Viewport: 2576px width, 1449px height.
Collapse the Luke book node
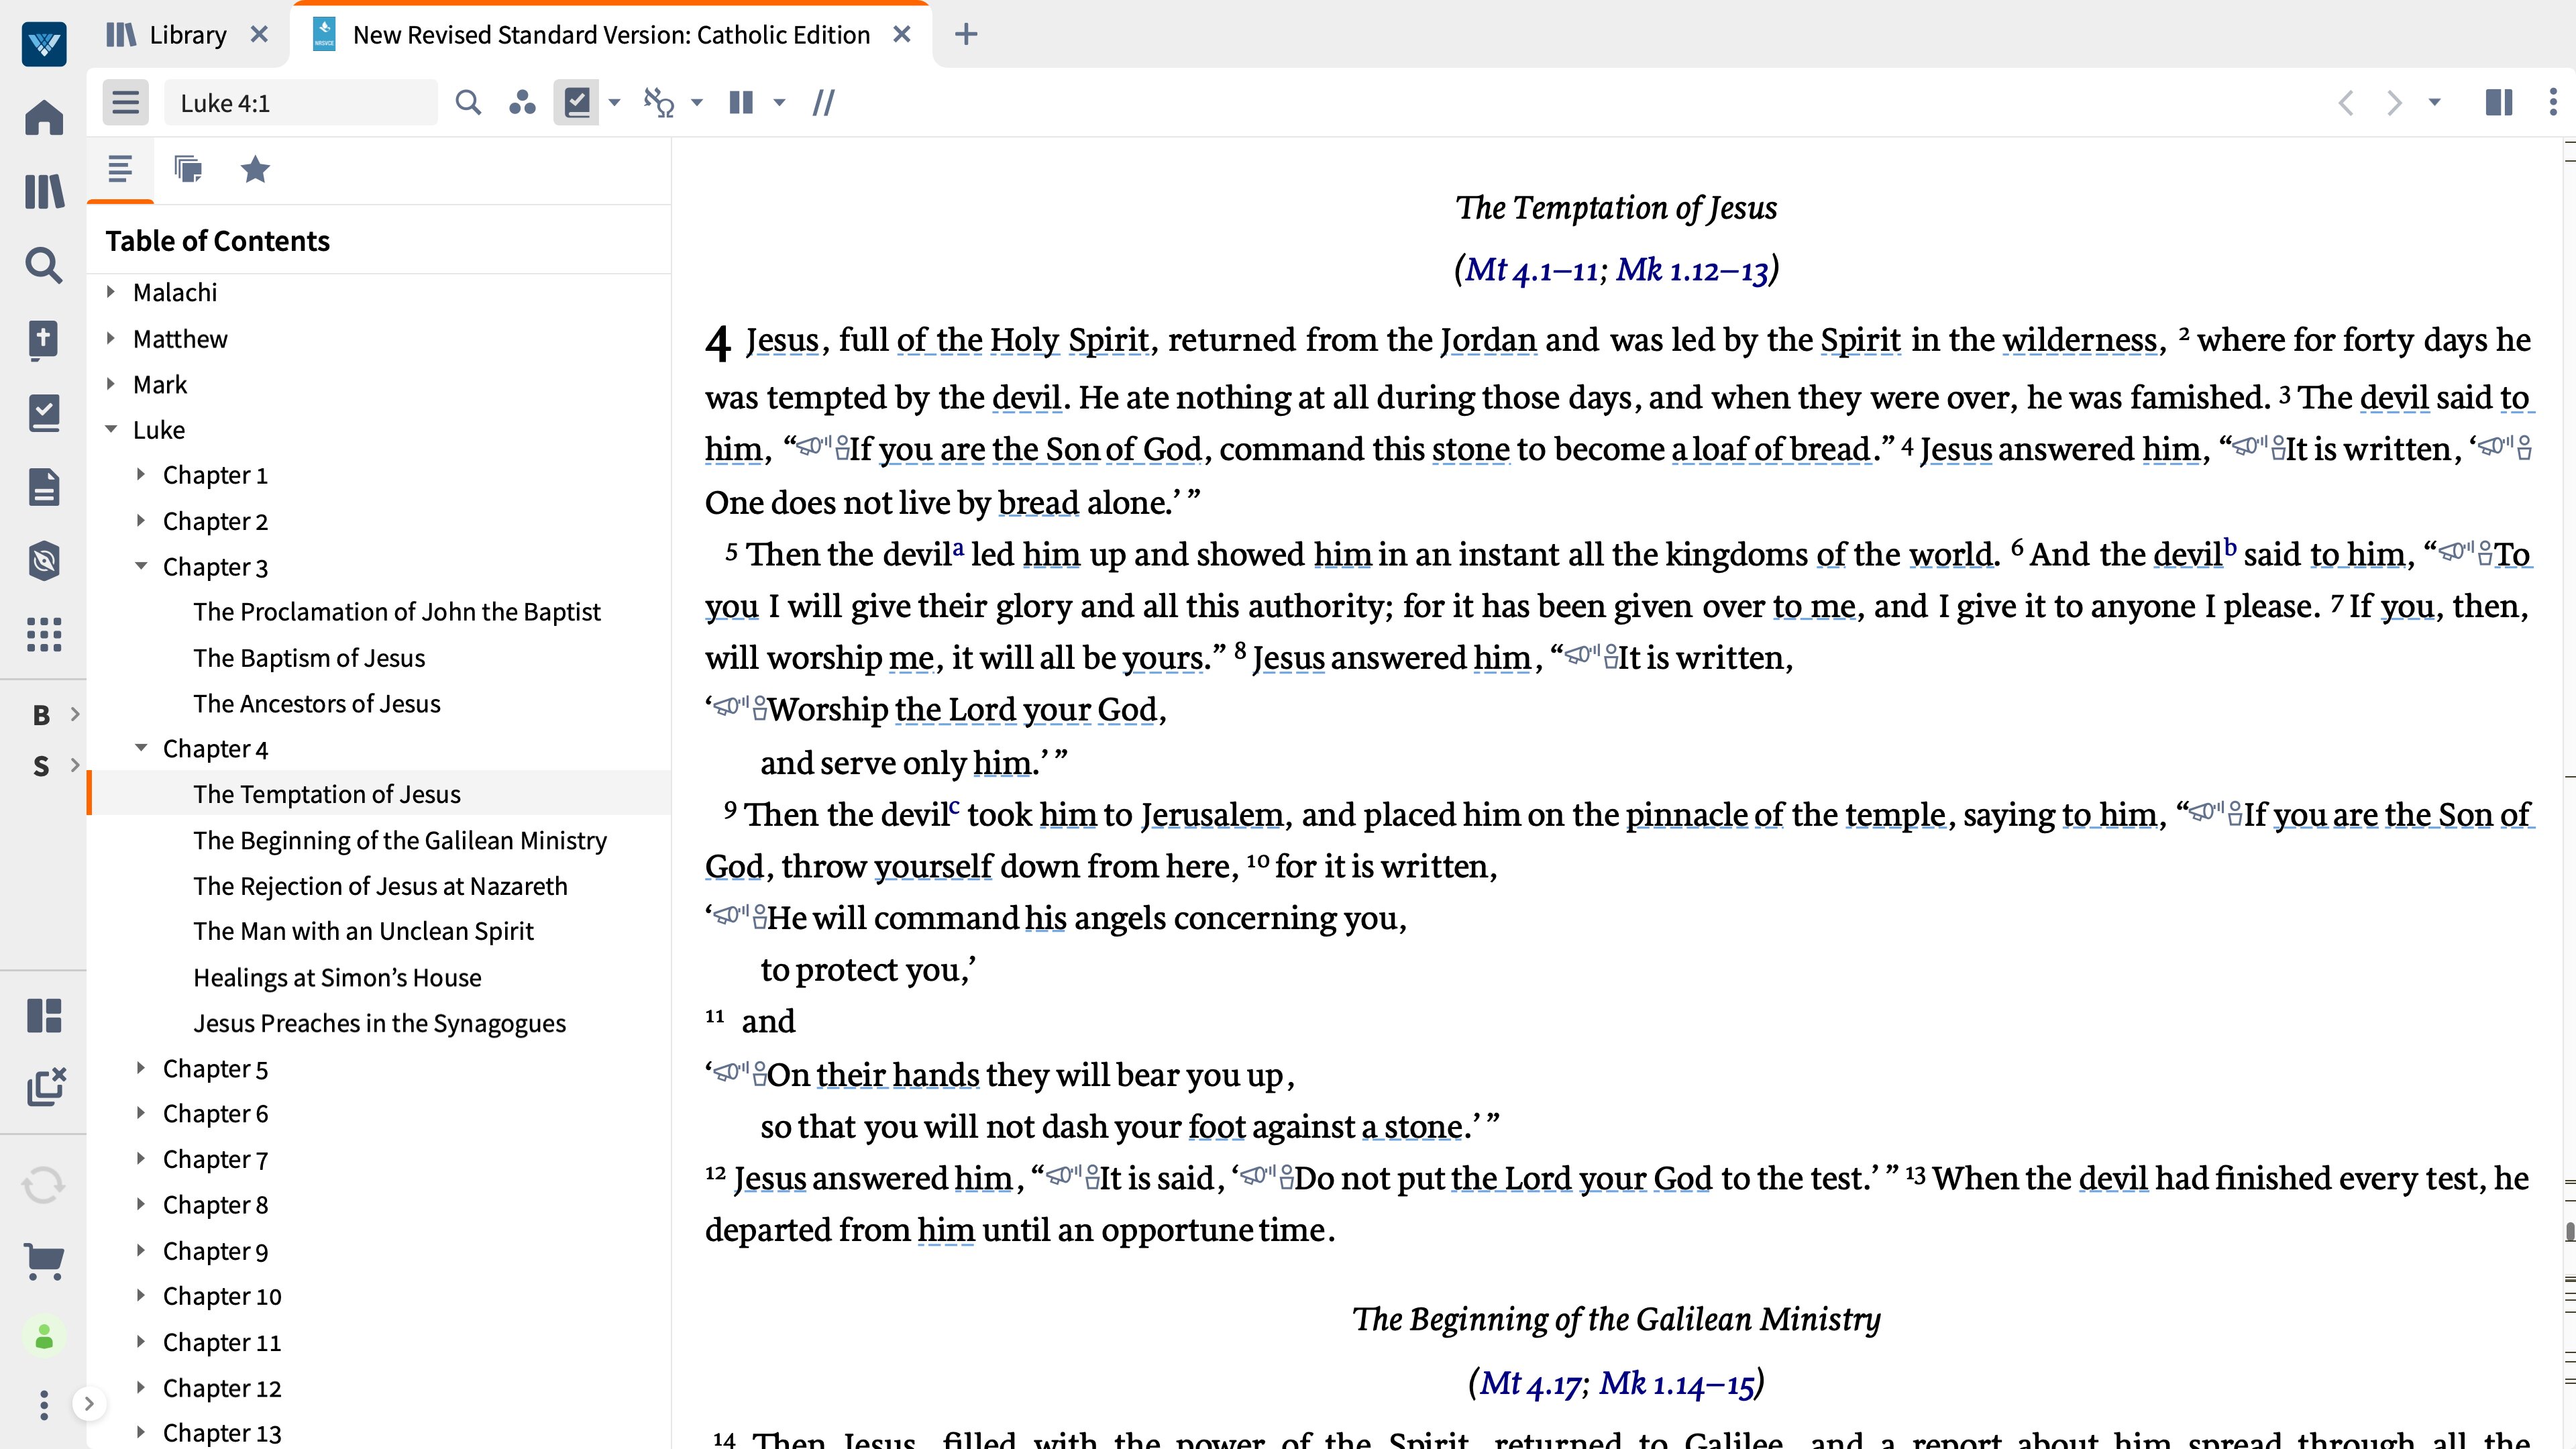point(111,429)
